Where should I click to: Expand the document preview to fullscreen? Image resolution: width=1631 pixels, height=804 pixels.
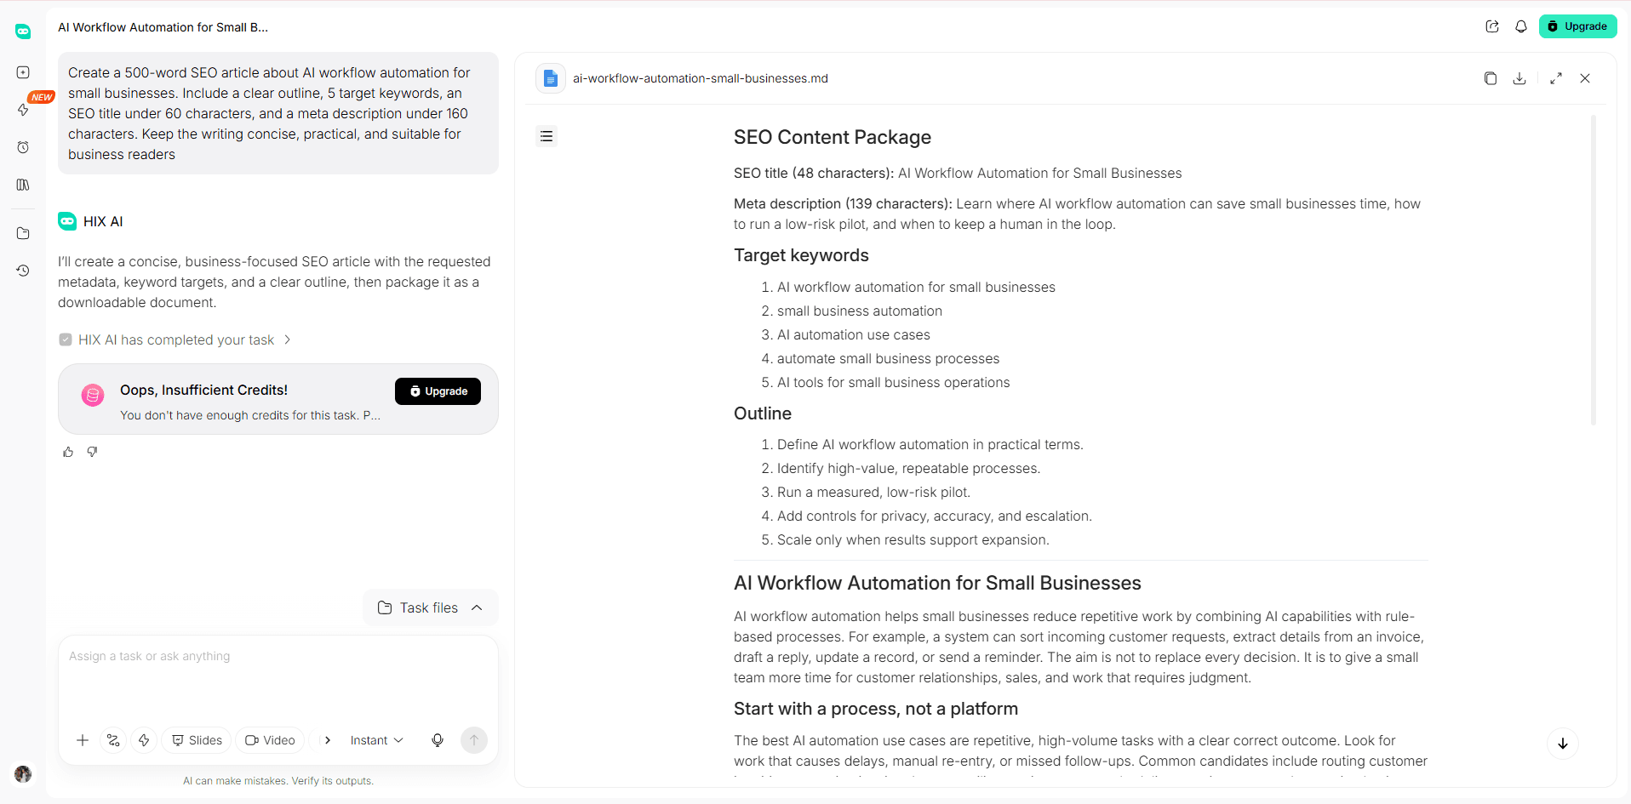(x=1556, y=78)
